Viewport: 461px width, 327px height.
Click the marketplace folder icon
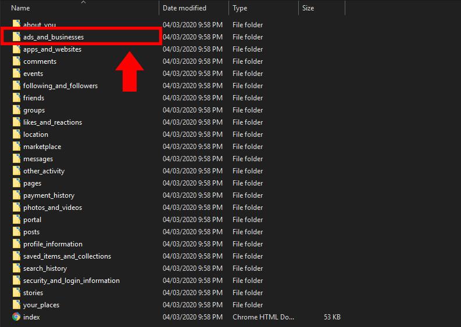click(x=16, y=146)
